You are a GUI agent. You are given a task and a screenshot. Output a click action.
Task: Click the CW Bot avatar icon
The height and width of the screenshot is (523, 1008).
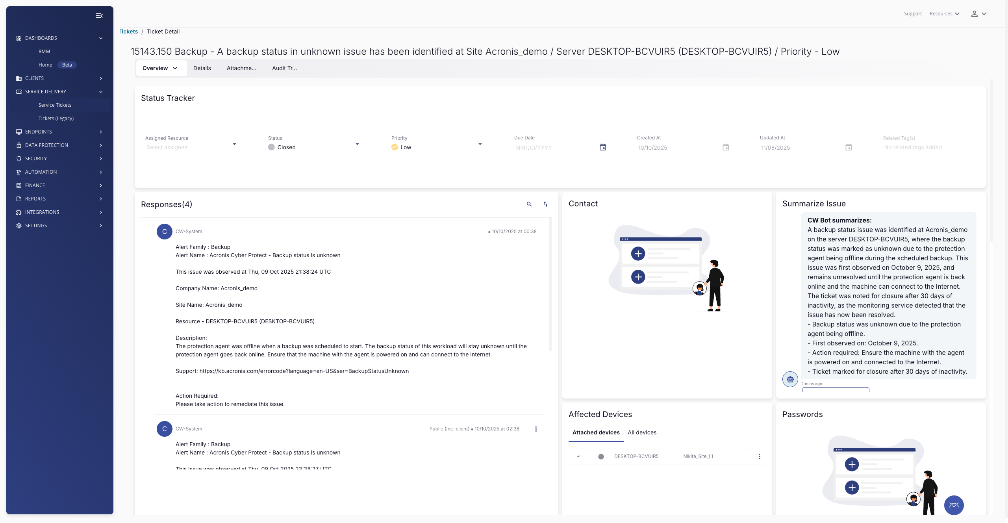coord(790,379)
